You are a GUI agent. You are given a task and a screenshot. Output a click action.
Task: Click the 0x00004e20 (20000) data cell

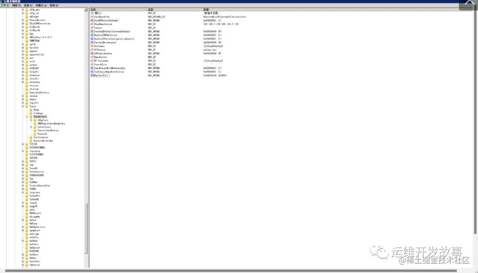(215, 75)
